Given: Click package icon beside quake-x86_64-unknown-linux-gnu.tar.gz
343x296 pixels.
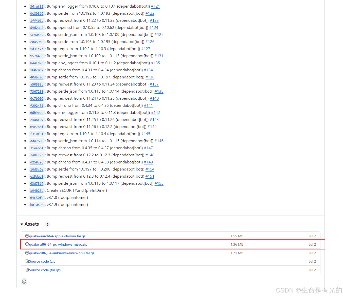Looking at the screenshot, I should coord(27,253).
